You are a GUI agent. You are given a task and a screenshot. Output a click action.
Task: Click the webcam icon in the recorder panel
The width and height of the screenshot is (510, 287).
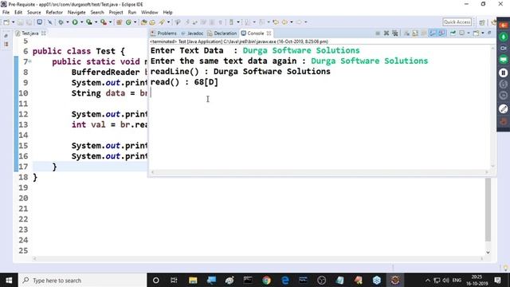click(x=503, y=48)
